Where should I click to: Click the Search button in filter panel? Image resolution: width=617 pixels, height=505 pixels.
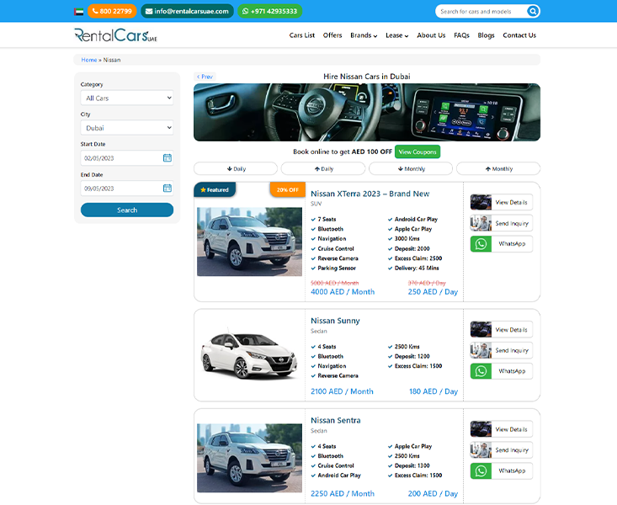(x=127, y=210)
